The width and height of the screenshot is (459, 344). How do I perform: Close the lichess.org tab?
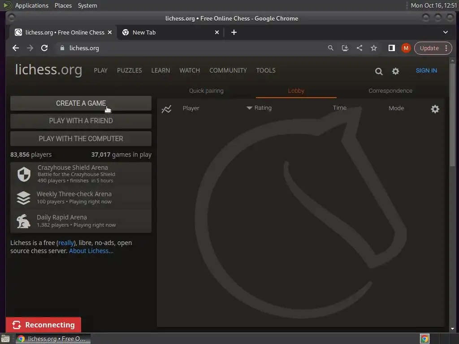(x=110, y=32)
